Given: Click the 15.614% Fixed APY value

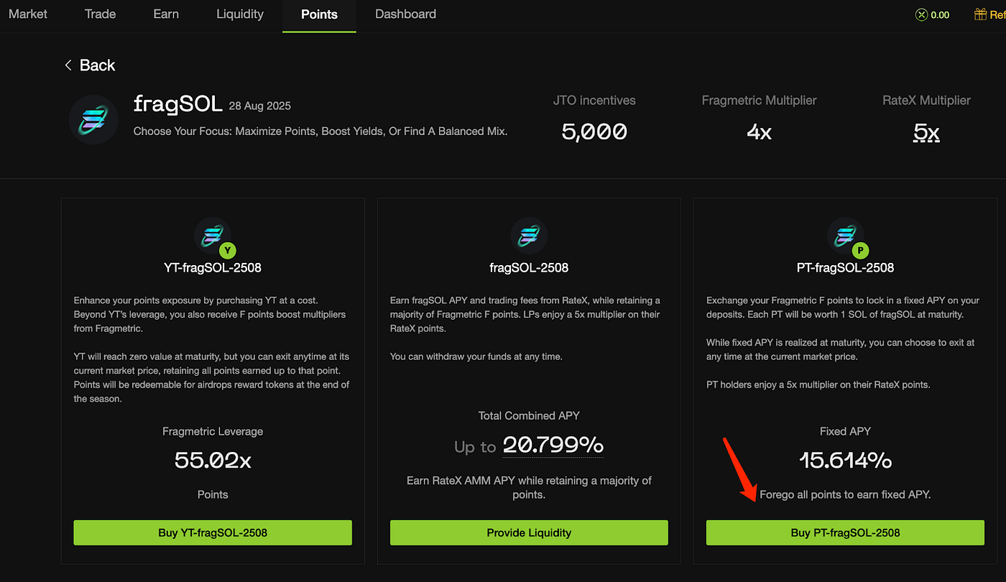Looking at the screenshot, I should click(845, 460).
